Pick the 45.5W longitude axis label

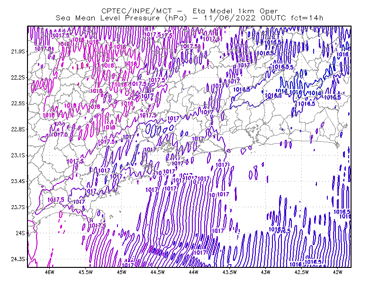point(86,272)
